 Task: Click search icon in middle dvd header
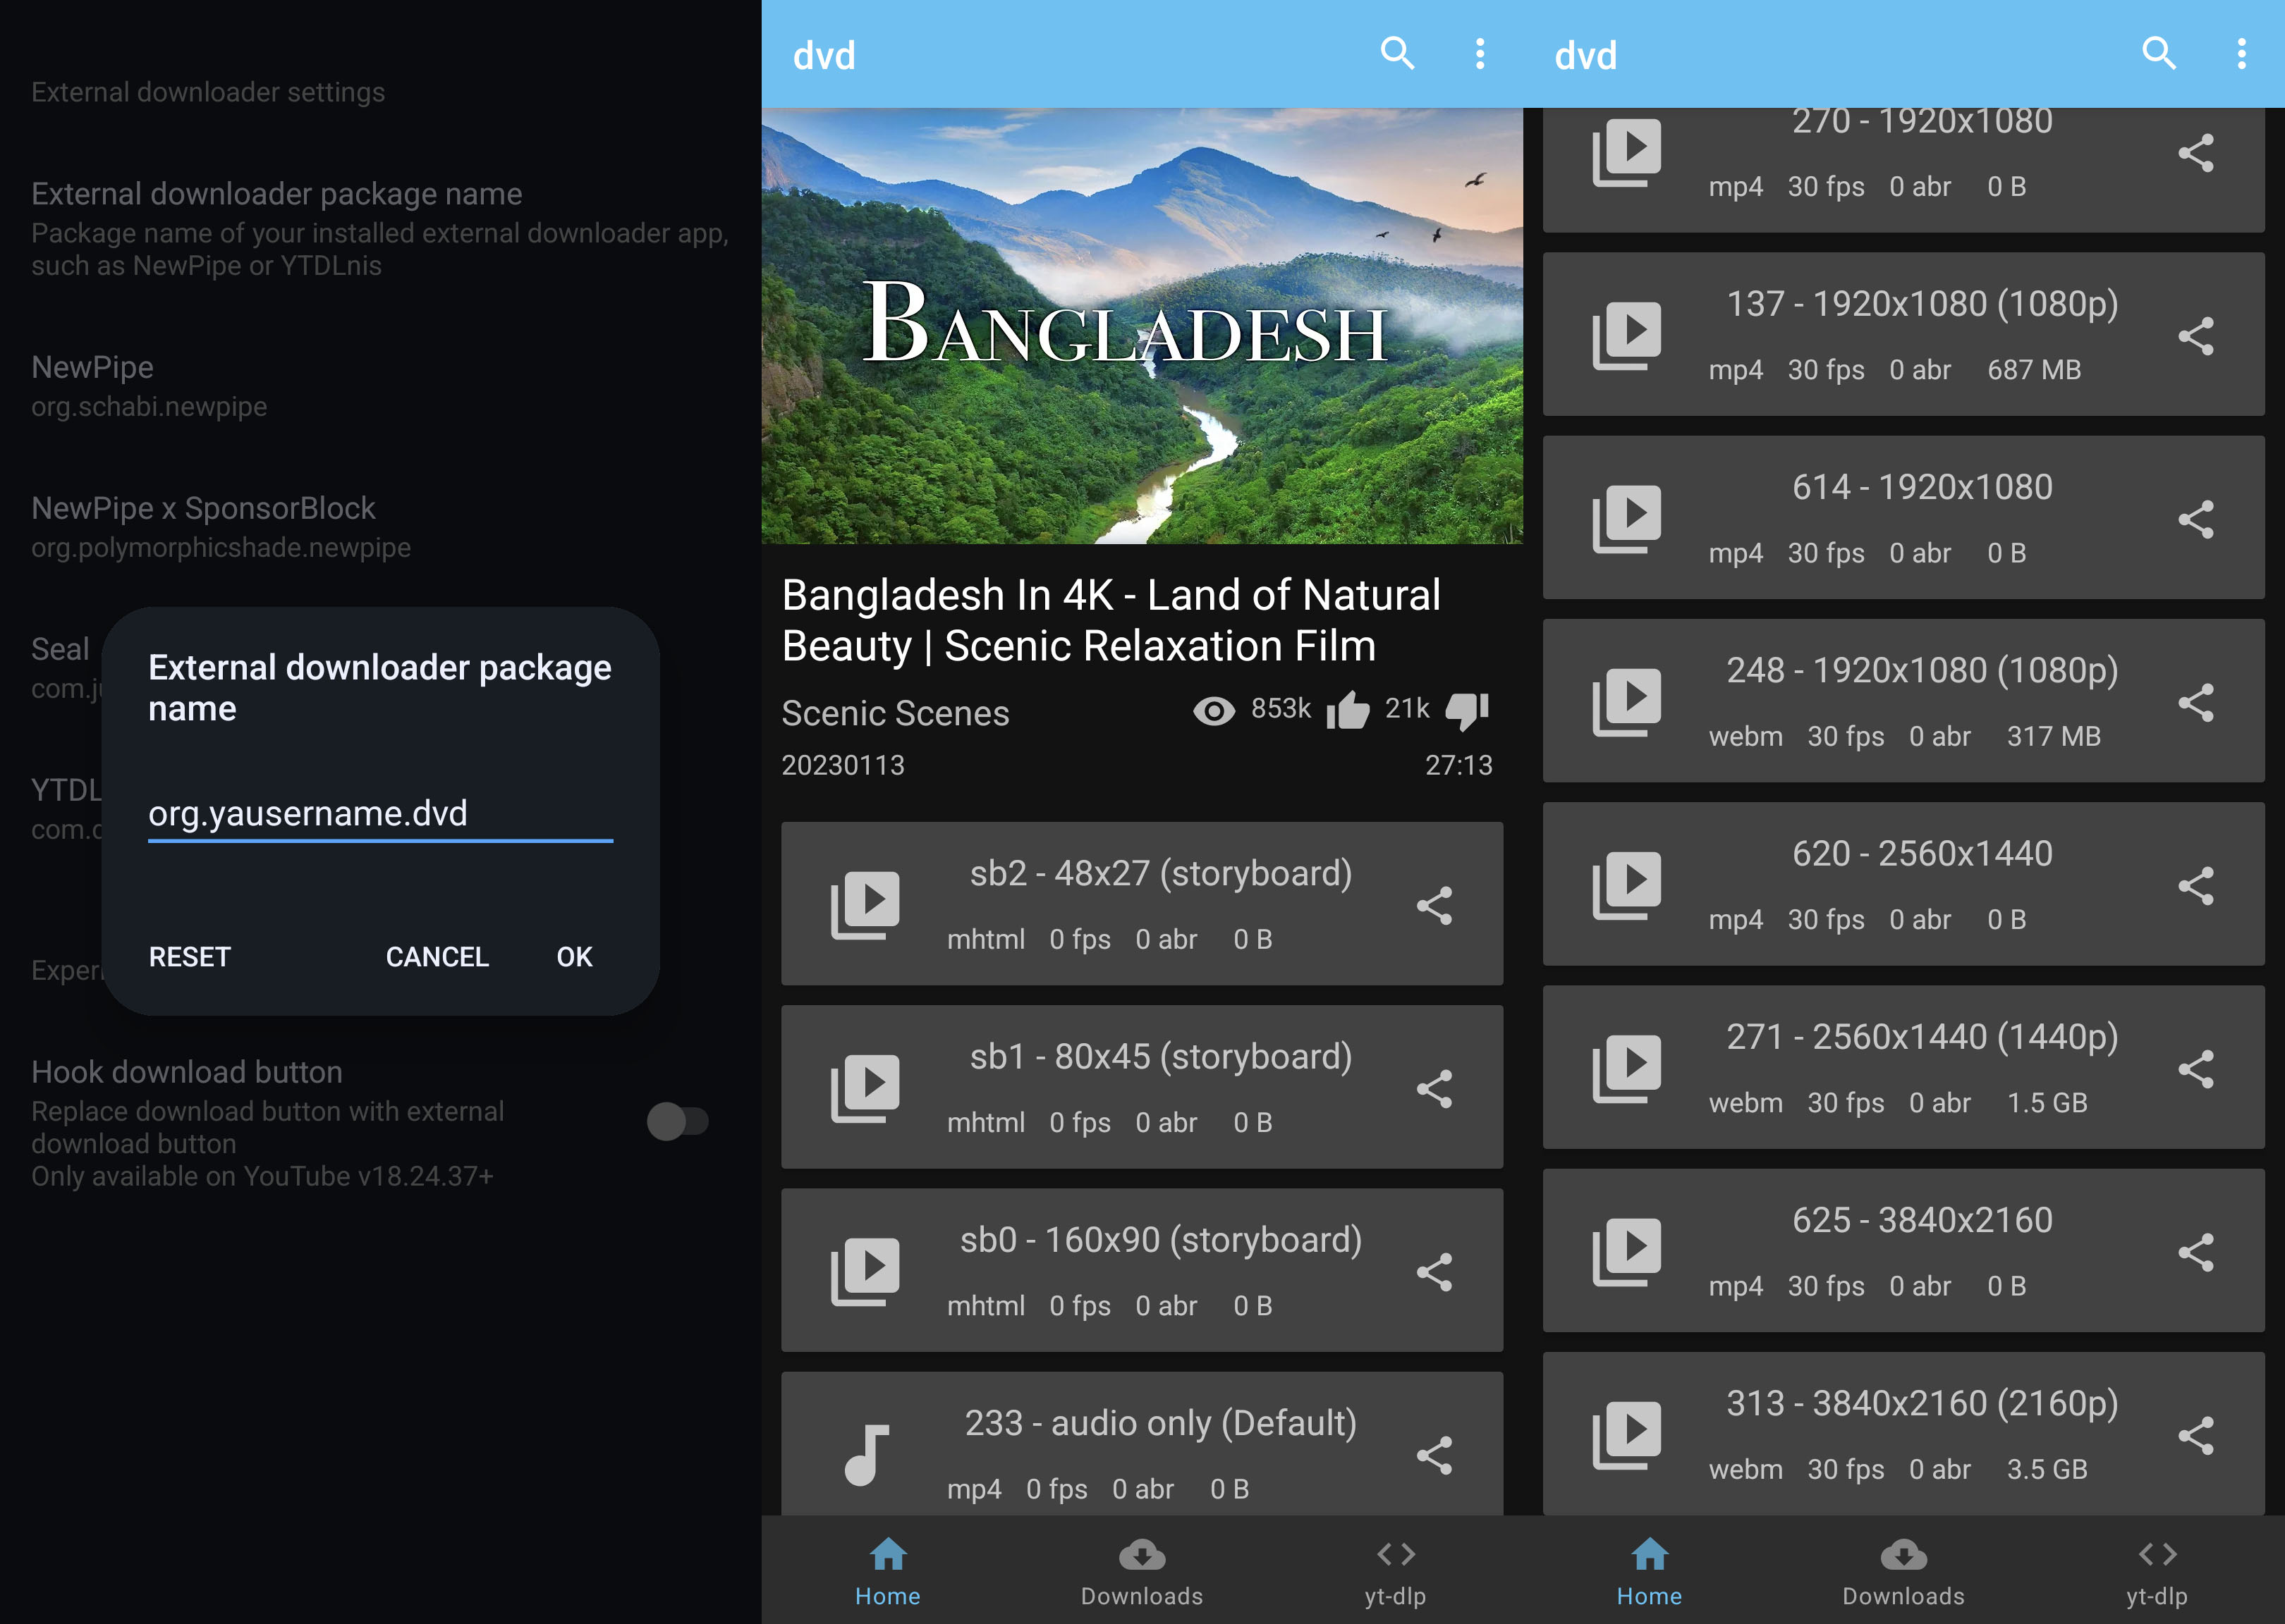click(1396, 53)
